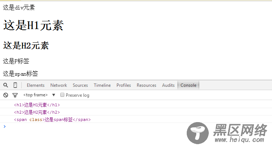This screenshot has width=272, height=146.
Task: Switch to the Network tab
Action: pyautogui.click(x=59, y=85)
